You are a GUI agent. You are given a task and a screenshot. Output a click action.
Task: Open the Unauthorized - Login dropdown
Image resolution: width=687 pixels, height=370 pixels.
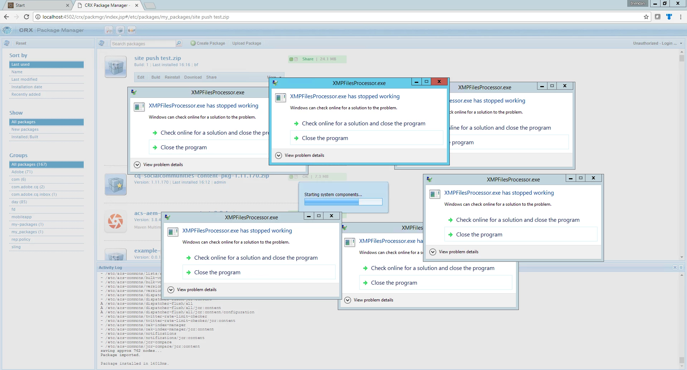coord(657,43)
